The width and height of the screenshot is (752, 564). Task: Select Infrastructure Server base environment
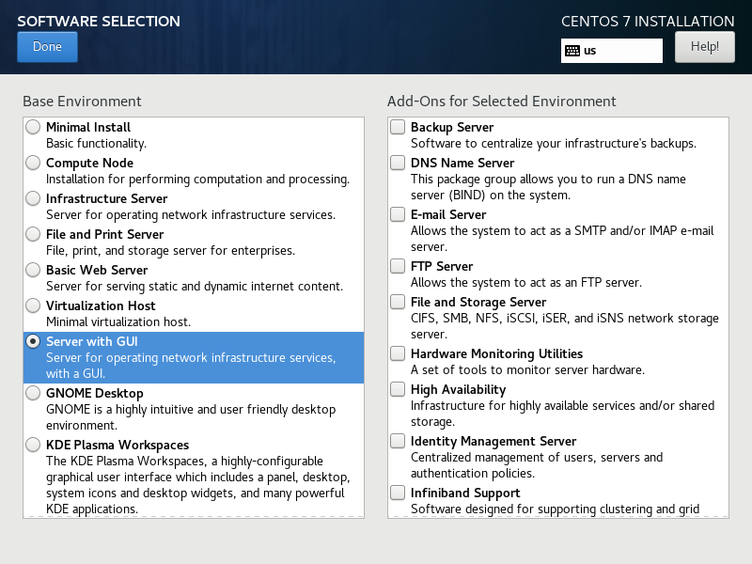pos(34,198)
